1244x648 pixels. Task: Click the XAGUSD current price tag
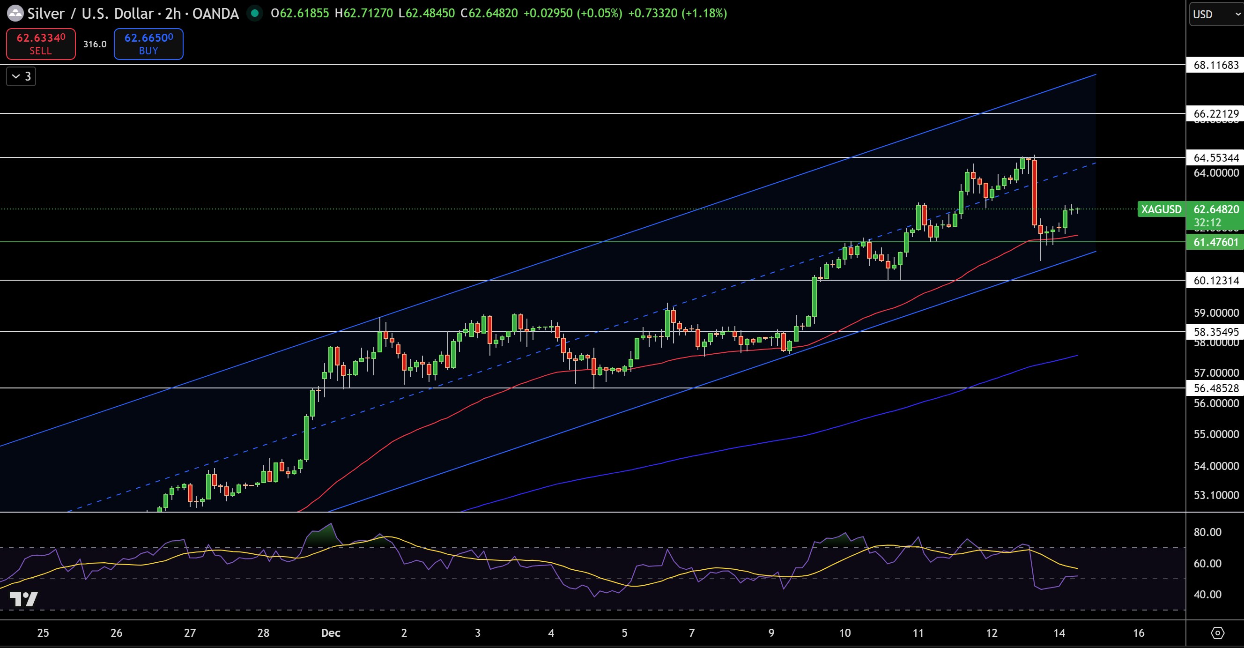click(x=1162, y=209)
